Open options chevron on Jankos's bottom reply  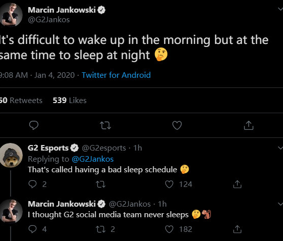280,204
